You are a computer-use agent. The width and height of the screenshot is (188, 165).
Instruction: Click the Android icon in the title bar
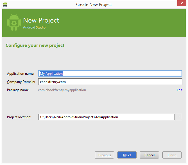point(5,4)
